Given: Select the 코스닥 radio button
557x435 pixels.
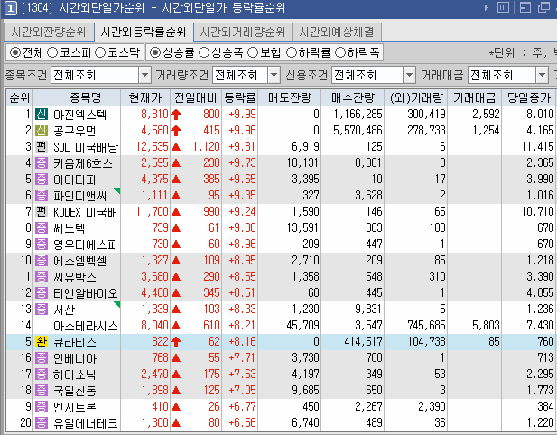Looking at the screenshot, I should (100, 53).
